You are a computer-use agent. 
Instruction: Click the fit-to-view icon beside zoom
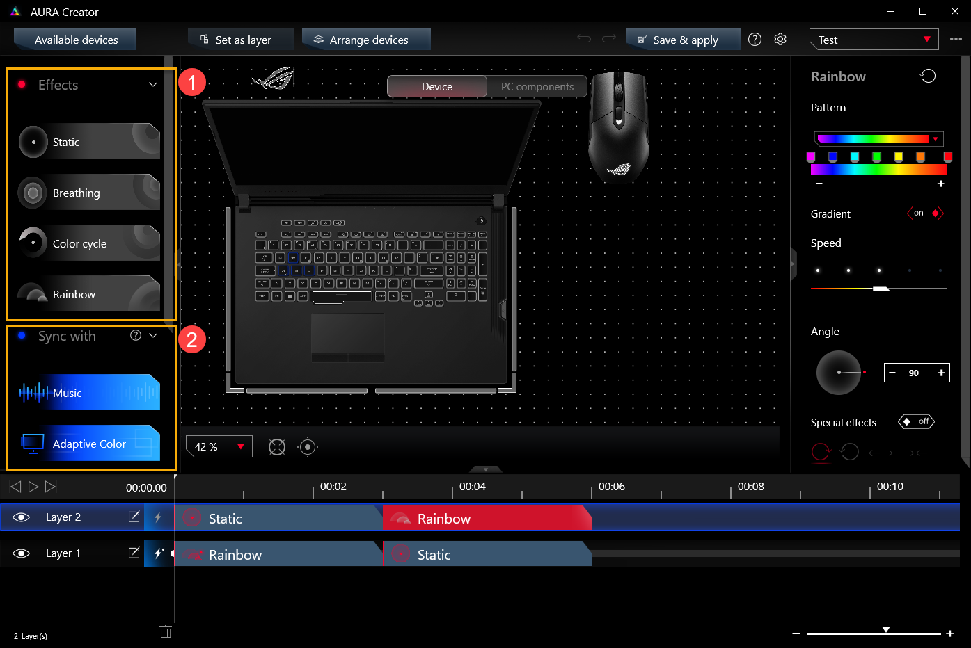[277, 447]
